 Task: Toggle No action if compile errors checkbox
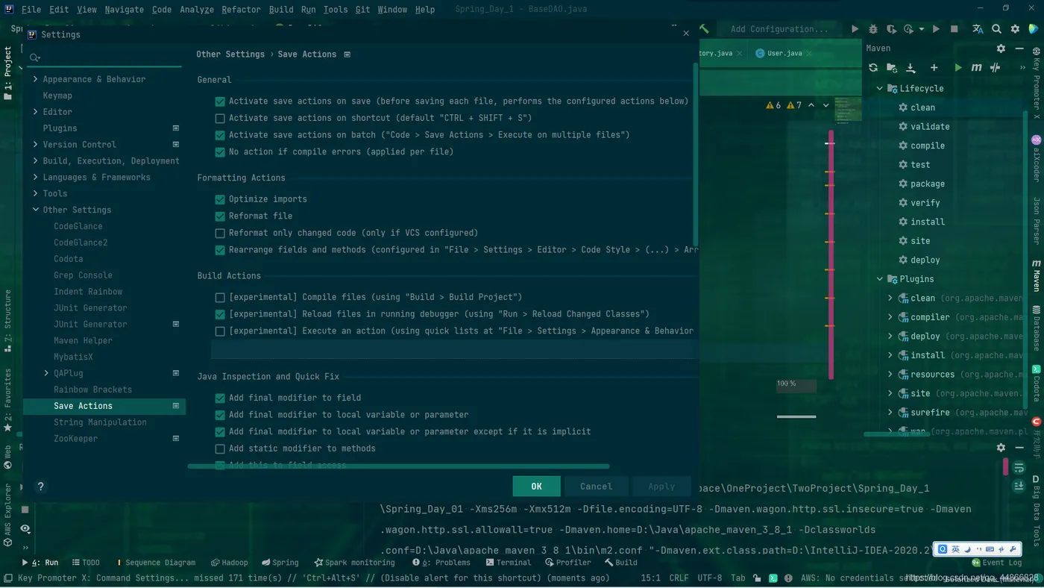(220, 152)
